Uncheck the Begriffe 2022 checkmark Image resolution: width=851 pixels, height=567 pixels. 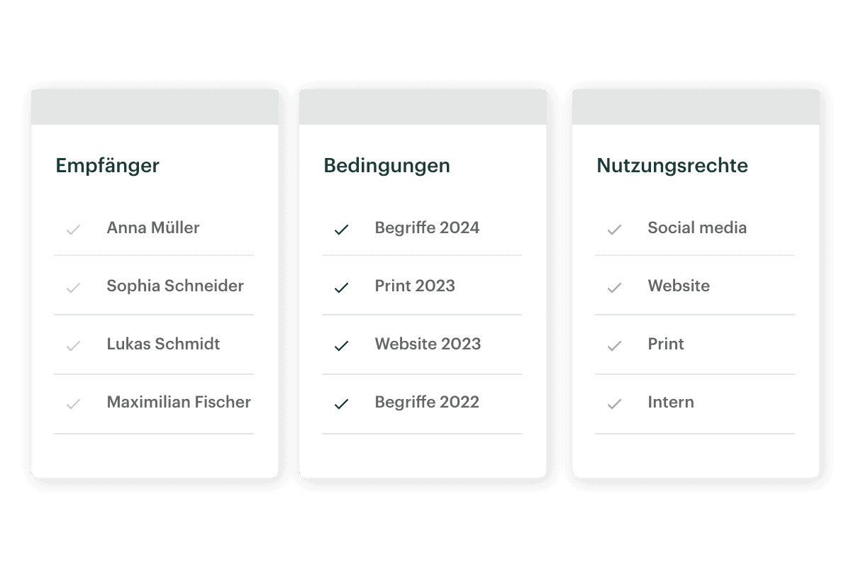point(342,404)
